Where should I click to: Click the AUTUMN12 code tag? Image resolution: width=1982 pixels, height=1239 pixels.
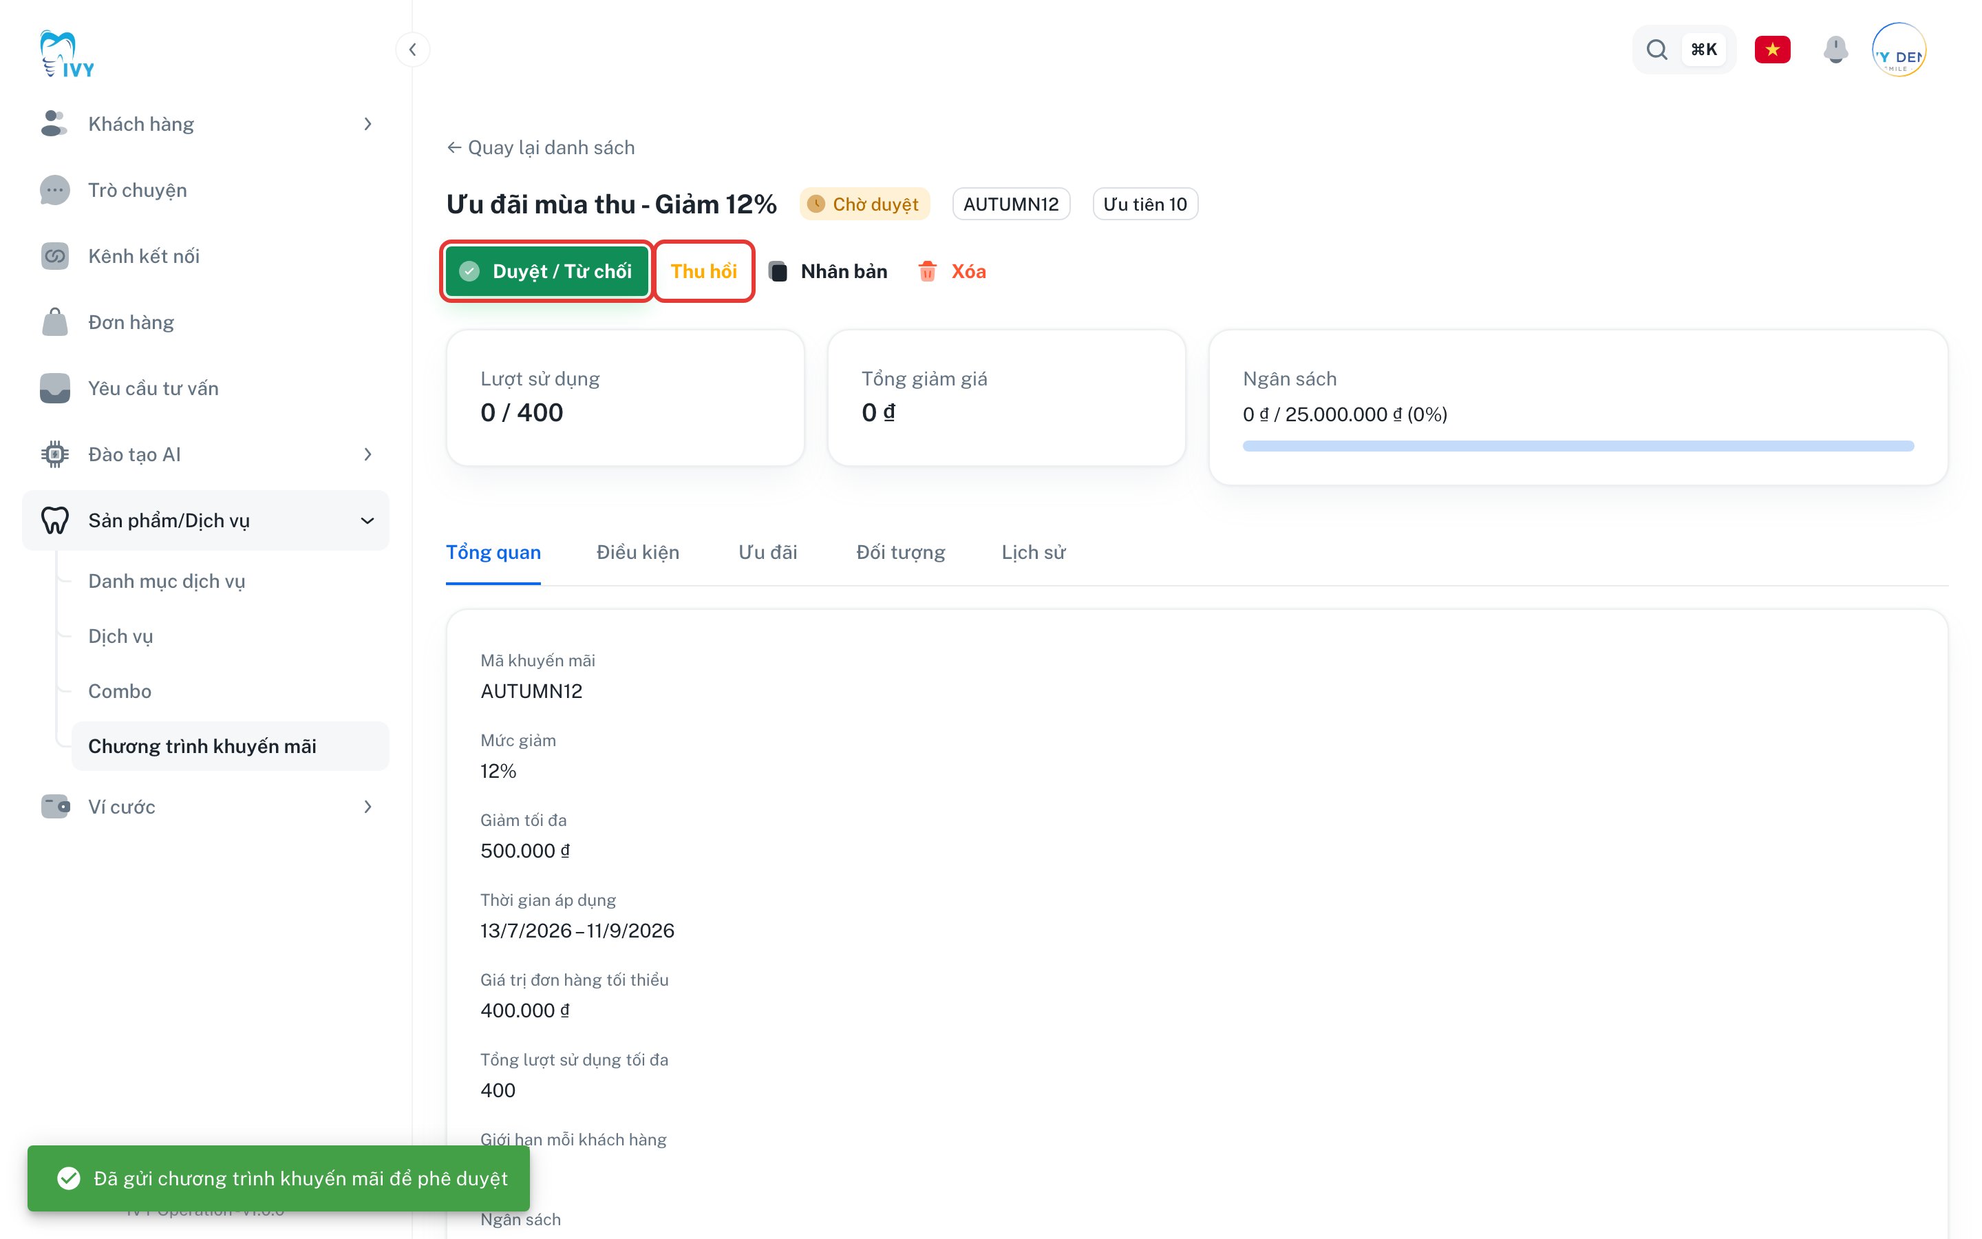click(1011, 204)
